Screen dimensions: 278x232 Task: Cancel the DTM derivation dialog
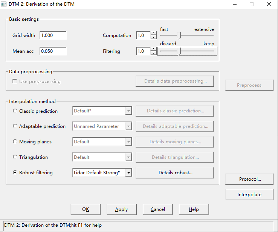tap(157, 209)
